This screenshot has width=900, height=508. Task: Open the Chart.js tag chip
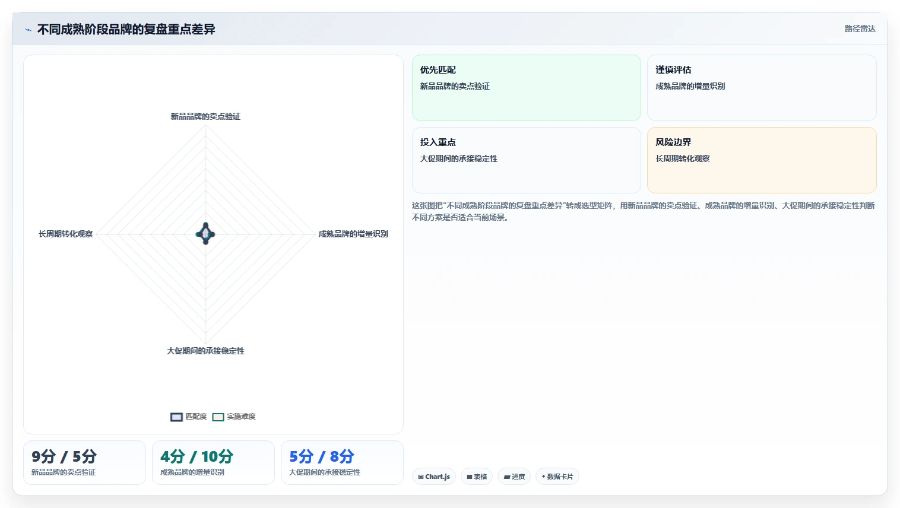click(434, 477)
